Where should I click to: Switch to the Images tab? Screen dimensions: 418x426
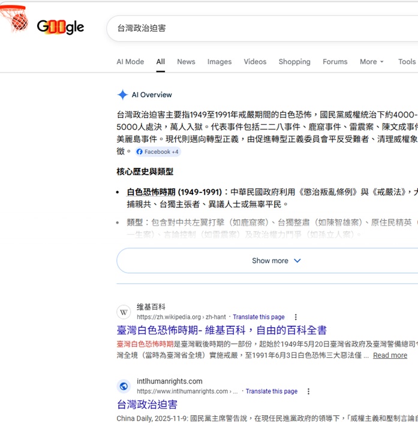click(219, 62)
